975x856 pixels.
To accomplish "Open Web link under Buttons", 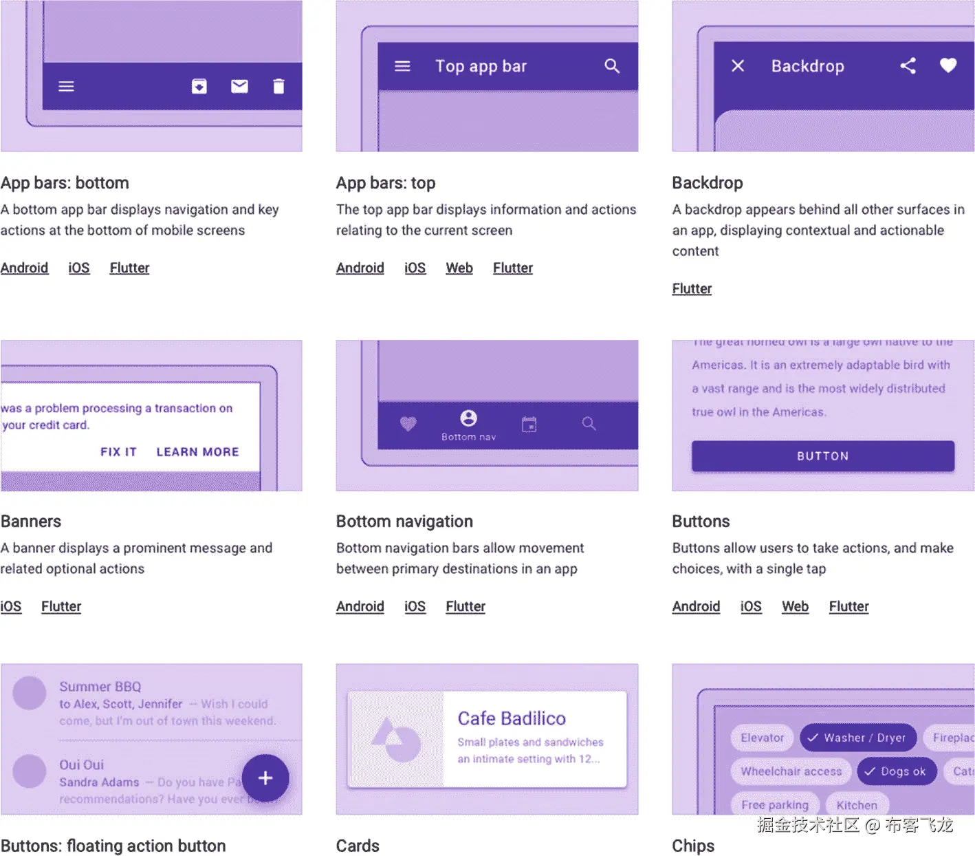I will pos(795,606).
